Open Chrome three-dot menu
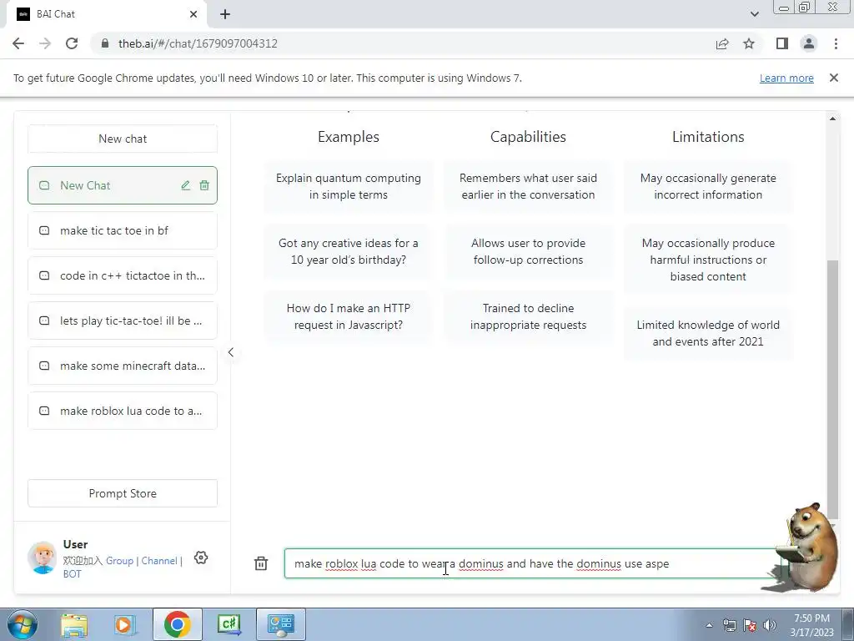The width and height of the screenshot is (854, 641). [x=836, y=43]
